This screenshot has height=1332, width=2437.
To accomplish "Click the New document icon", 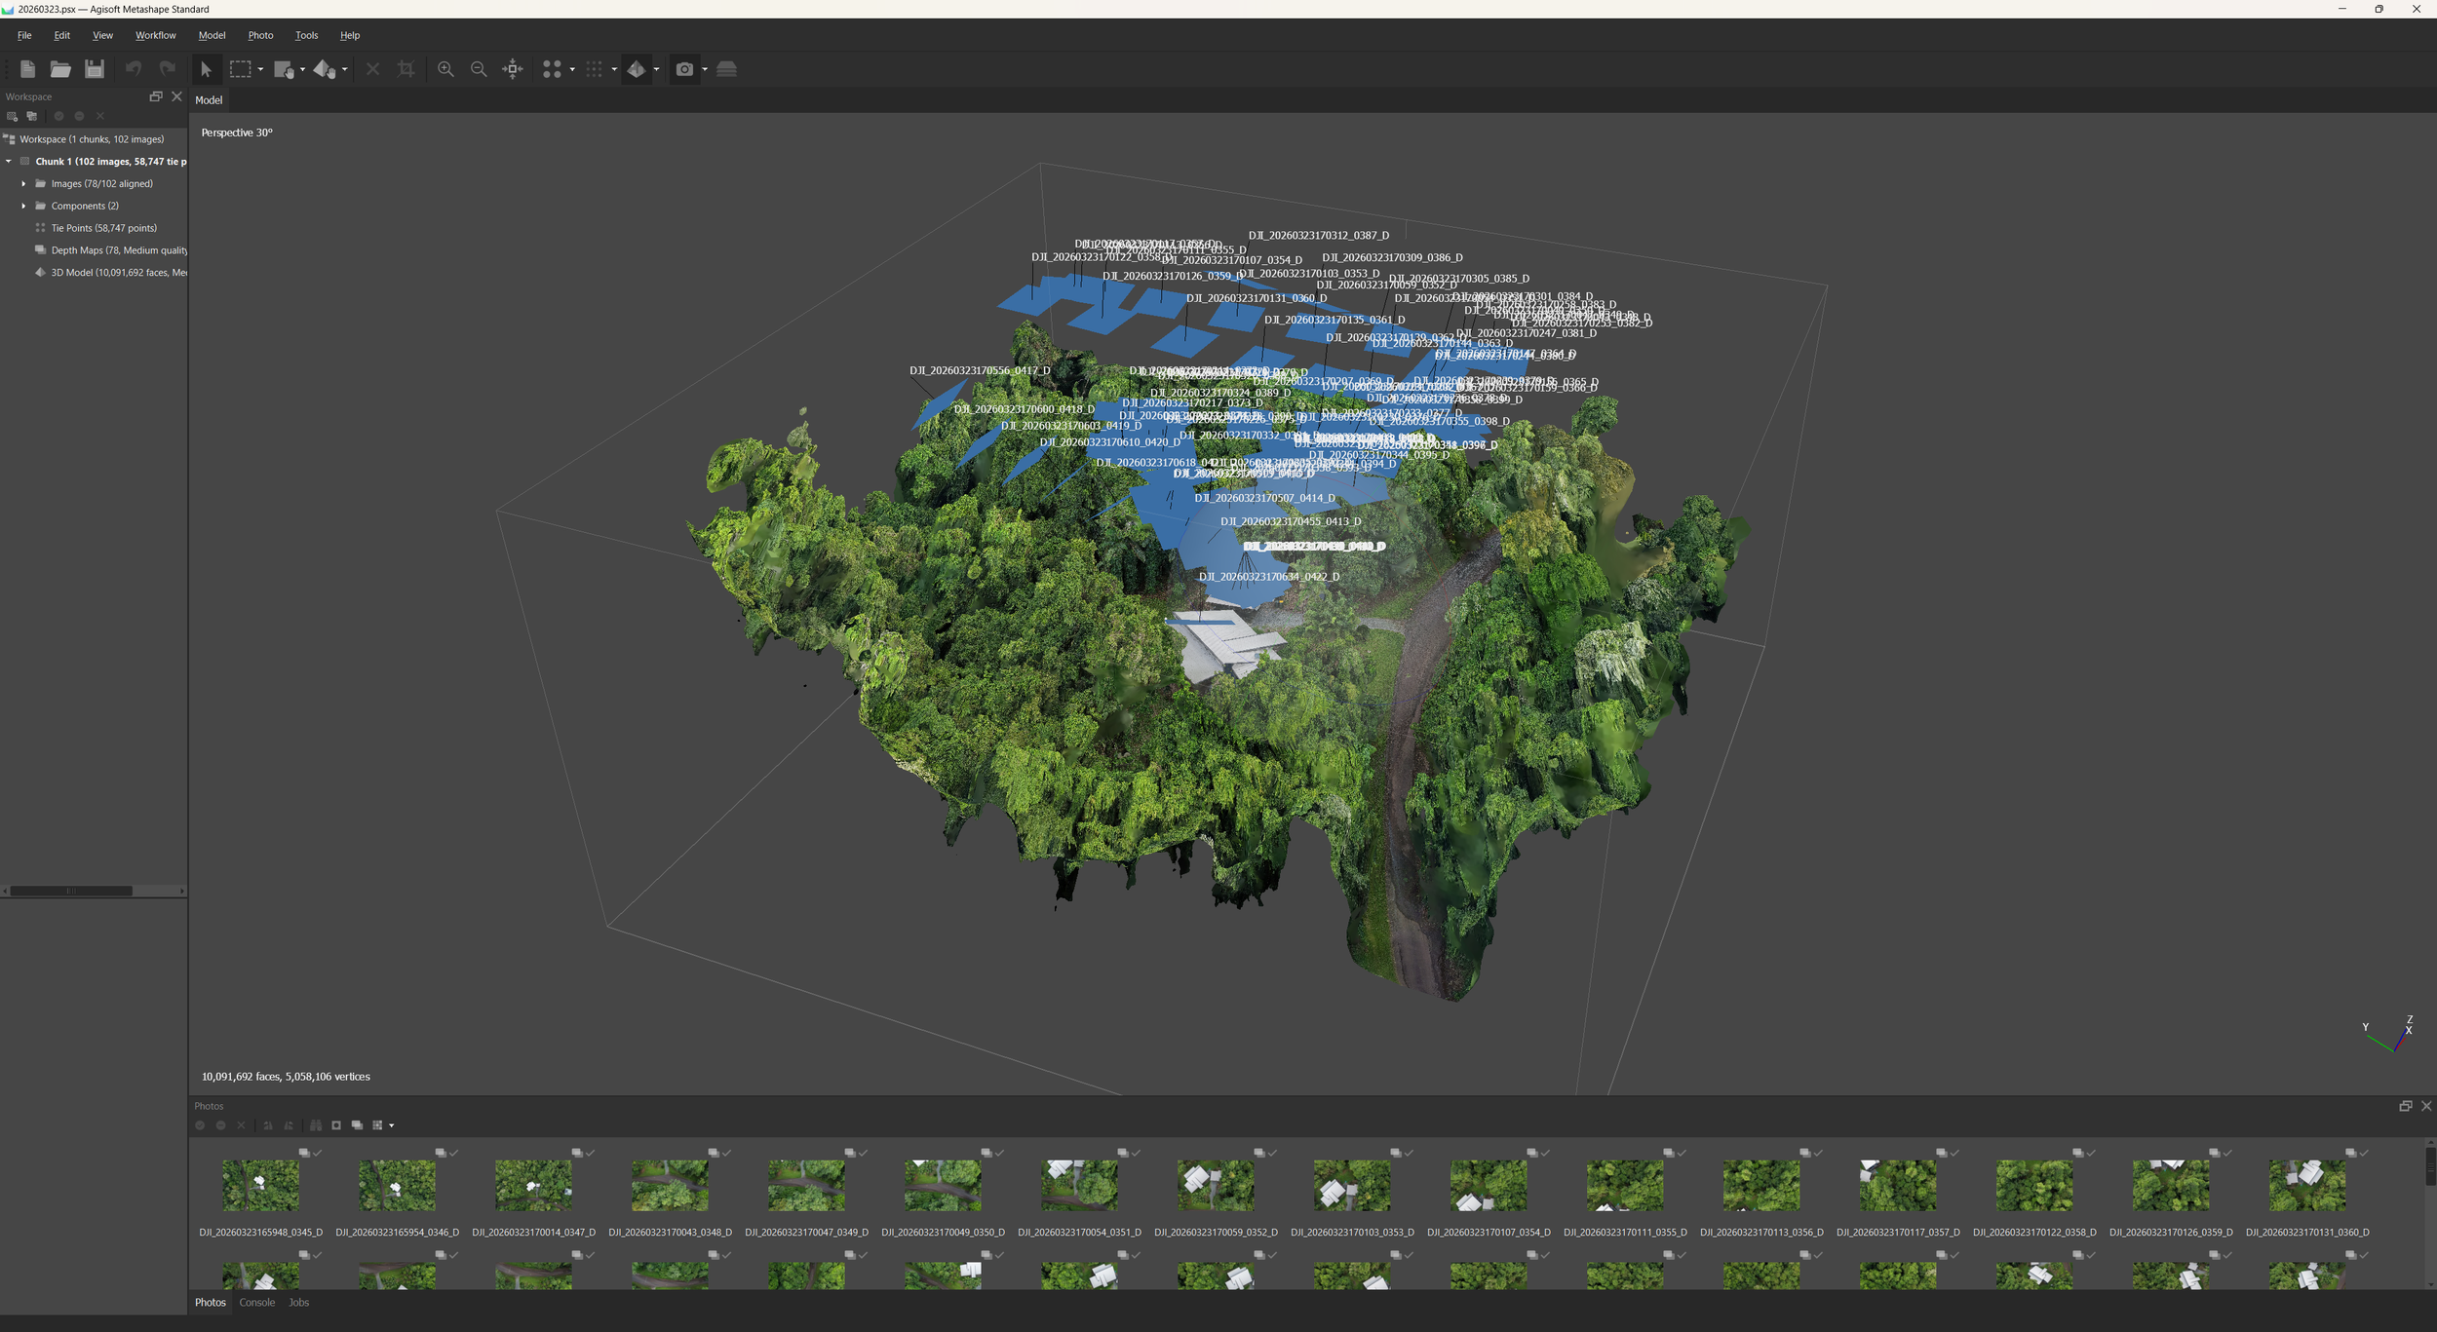I will (x=27, y=69).
